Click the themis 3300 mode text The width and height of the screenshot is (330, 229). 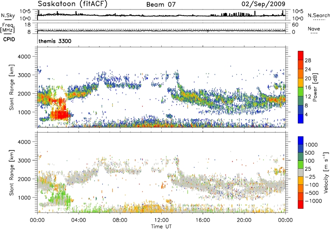pyautogui.click(x=55, y=41)
